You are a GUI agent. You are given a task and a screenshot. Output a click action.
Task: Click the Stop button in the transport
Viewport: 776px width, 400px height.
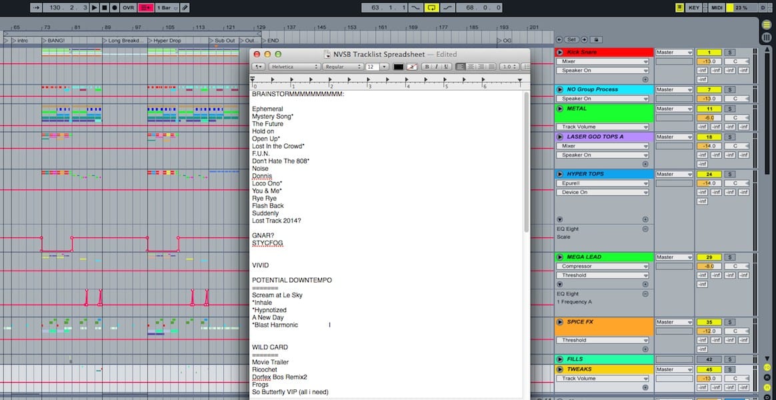point(105,7)
